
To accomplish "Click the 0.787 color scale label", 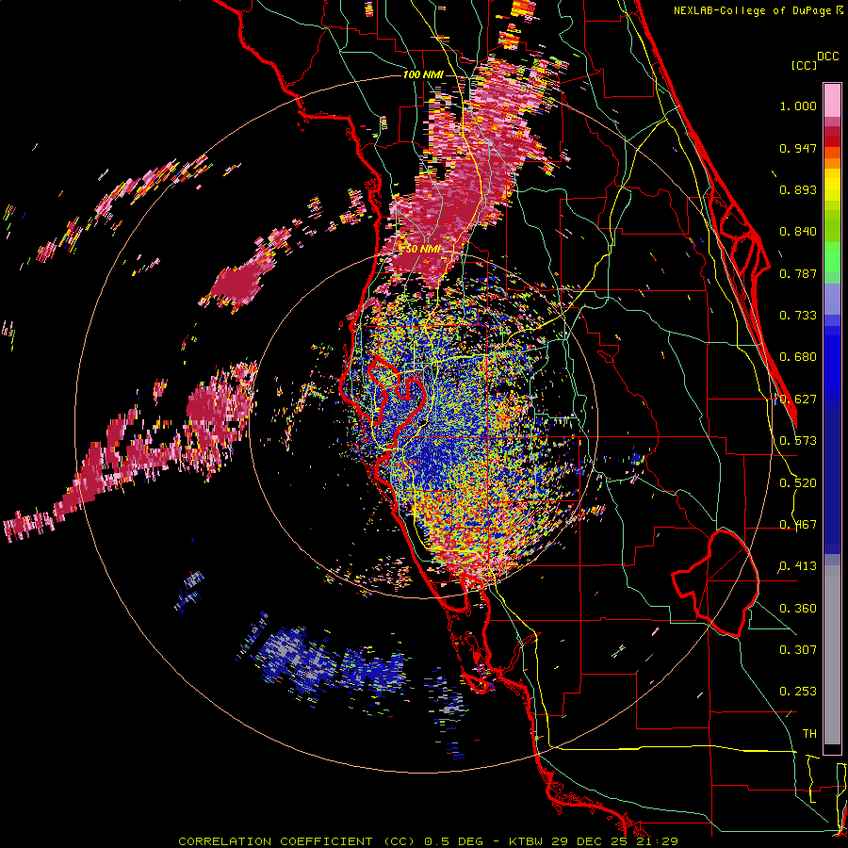I will (x=798, y=273).
